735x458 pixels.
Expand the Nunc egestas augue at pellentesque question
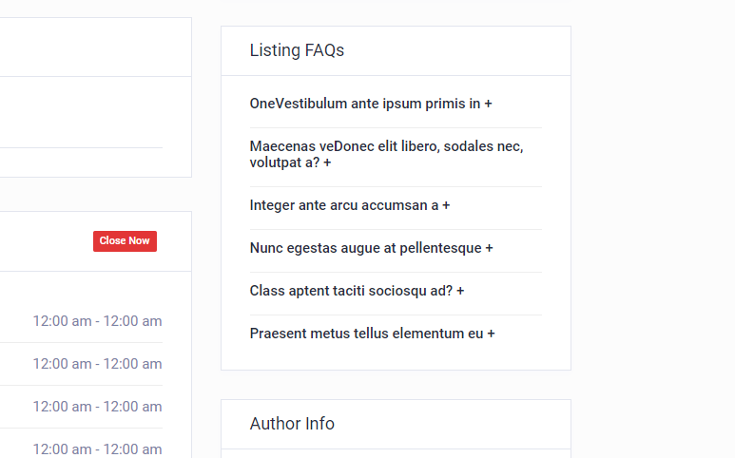click(x=366, y=248)
